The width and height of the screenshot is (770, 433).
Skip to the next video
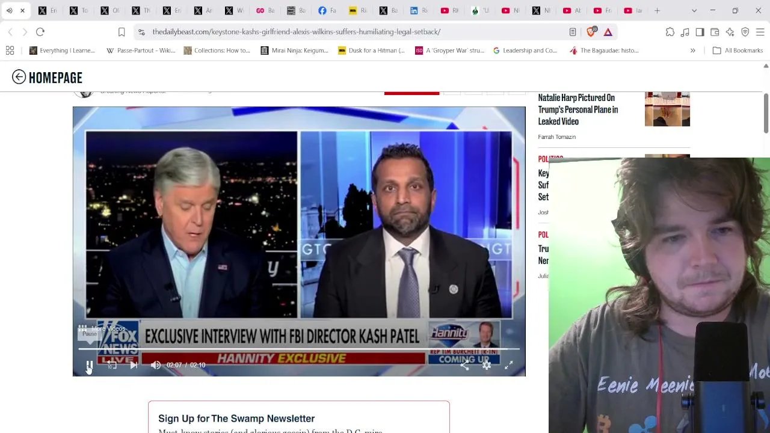coord(134,365)
